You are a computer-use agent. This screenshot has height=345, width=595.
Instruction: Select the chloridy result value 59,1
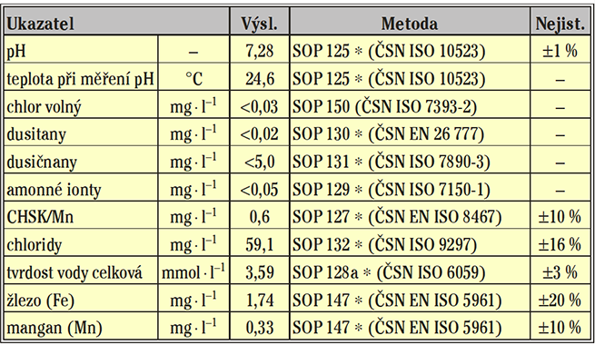coord(260,243)
